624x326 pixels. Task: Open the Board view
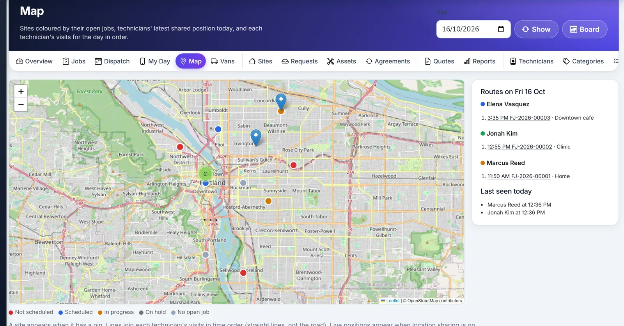585,29
